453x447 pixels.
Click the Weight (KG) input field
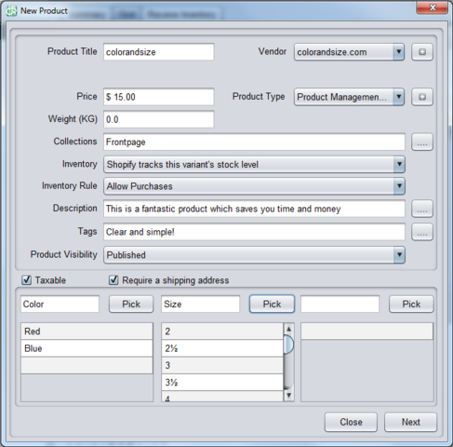159,119
